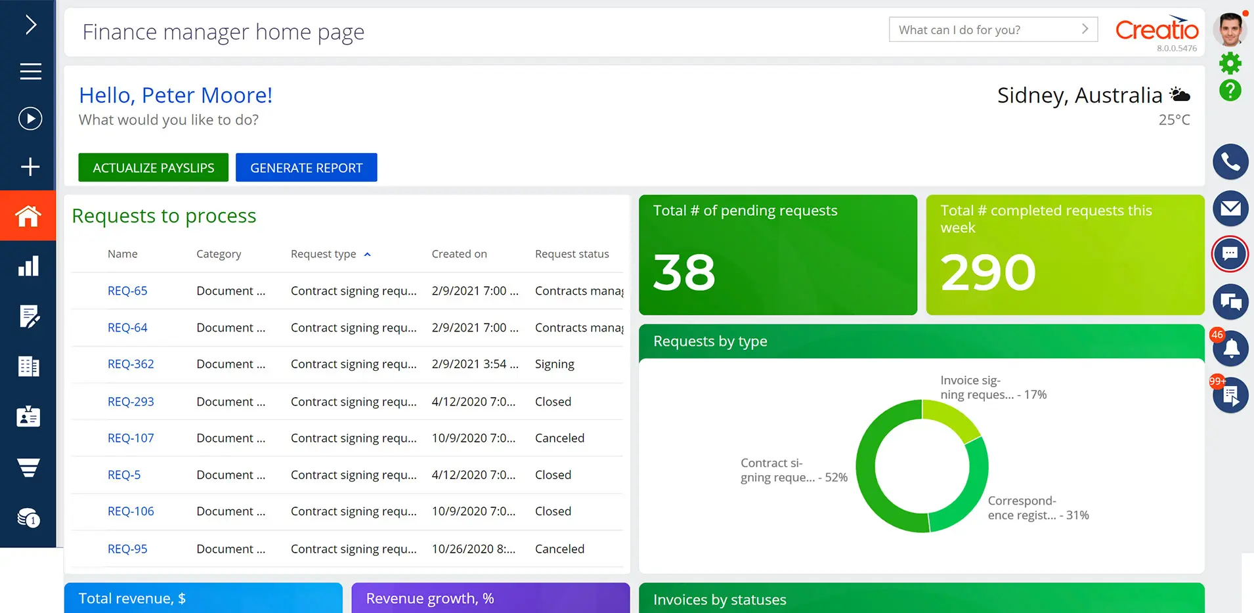This screenshot has height=613, width=1254.
Task: Open the hamburger main menu
Action: tap(30, 71)
